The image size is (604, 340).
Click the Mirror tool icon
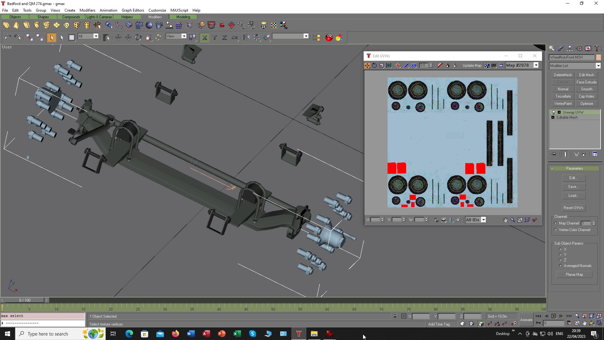(x=246, y=37)
